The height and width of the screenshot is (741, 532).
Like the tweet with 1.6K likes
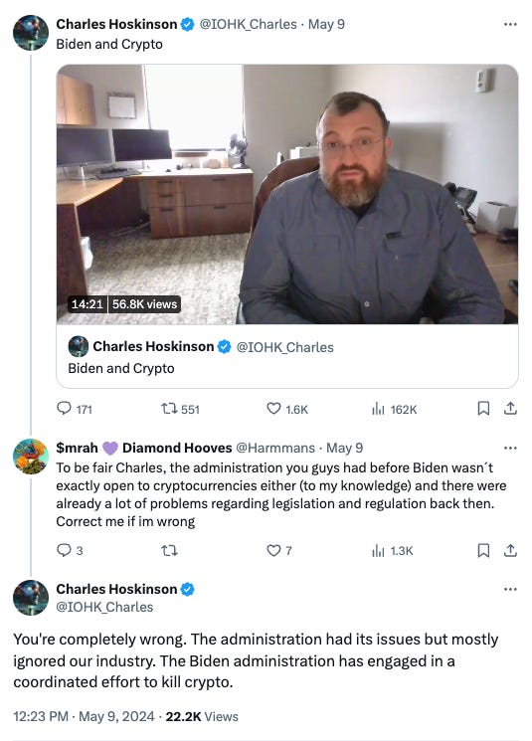point(287,409)
